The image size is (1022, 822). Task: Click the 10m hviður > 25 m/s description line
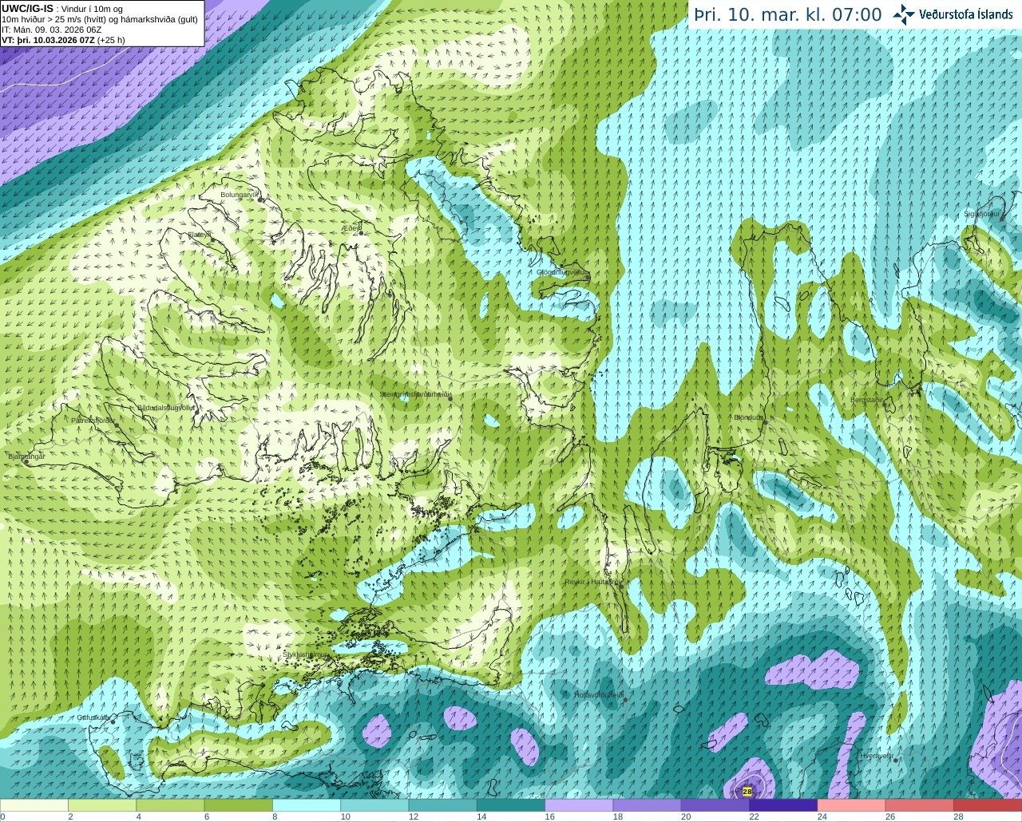[x=100, y=19]
